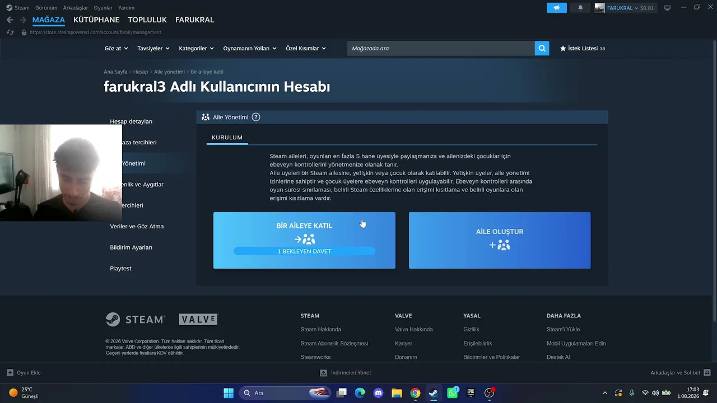Expand the Göz at dropdown
Screen dimensions: 717x403
click(116, 48)
